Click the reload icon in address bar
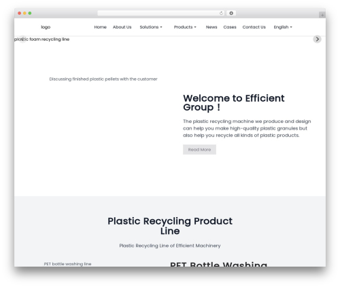The width and height of the screenshot is (340, 287). pos(221,14)
